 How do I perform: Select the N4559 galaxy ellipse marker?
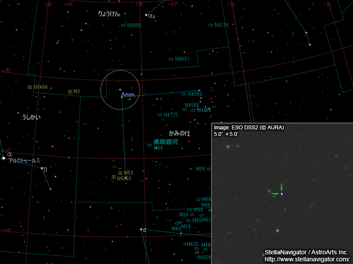[184, 94]
